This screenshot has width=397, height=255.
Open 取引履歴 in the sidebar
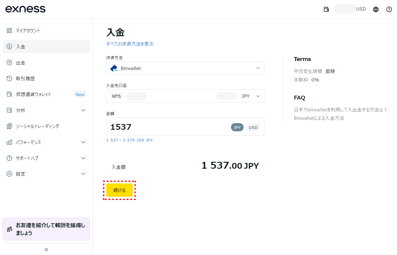pos(46,78)
